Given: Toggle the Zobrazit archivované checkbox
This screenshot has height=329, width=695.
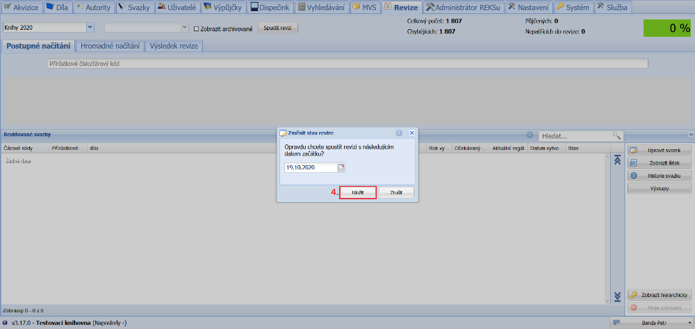Looking at the screenshot, I should pos(197,29).
